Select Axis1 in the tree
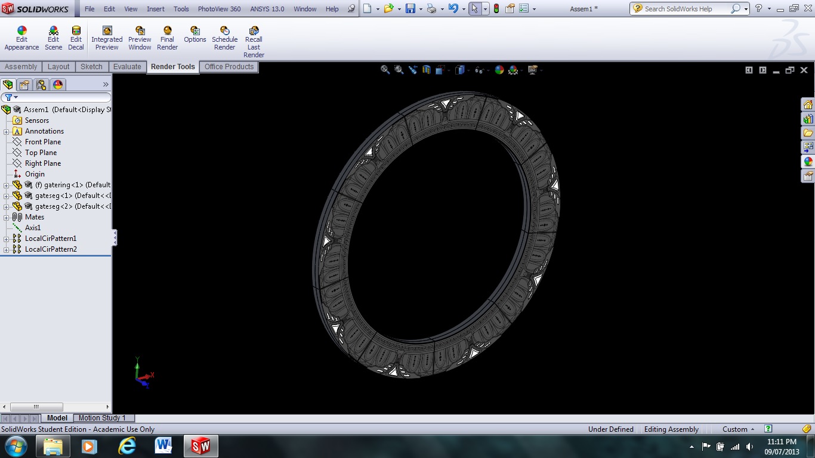This screenshot has width=815, height=458. 33,228
